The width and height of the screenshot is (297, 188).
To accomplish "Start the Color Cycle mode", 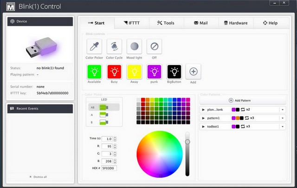I will [x=114, y=47].
